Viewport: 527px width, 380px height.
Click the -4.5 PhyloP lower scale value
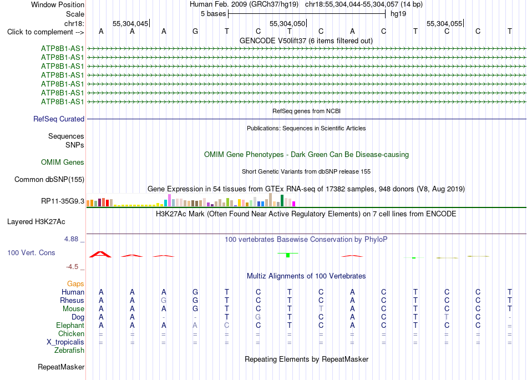click(x=72, y=267)
